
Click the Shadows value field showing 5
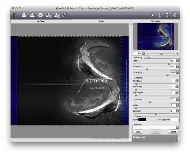pos(173,81)
